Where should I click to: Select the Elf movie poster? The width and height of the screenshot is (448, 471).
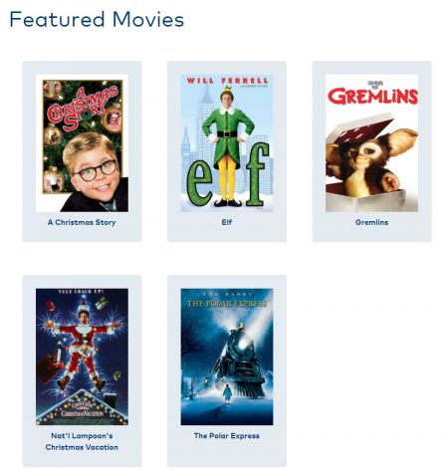coord(227,143)
